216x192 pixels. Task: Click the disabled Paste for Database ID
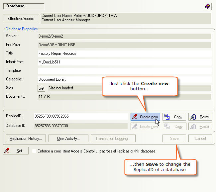(200, 127)
